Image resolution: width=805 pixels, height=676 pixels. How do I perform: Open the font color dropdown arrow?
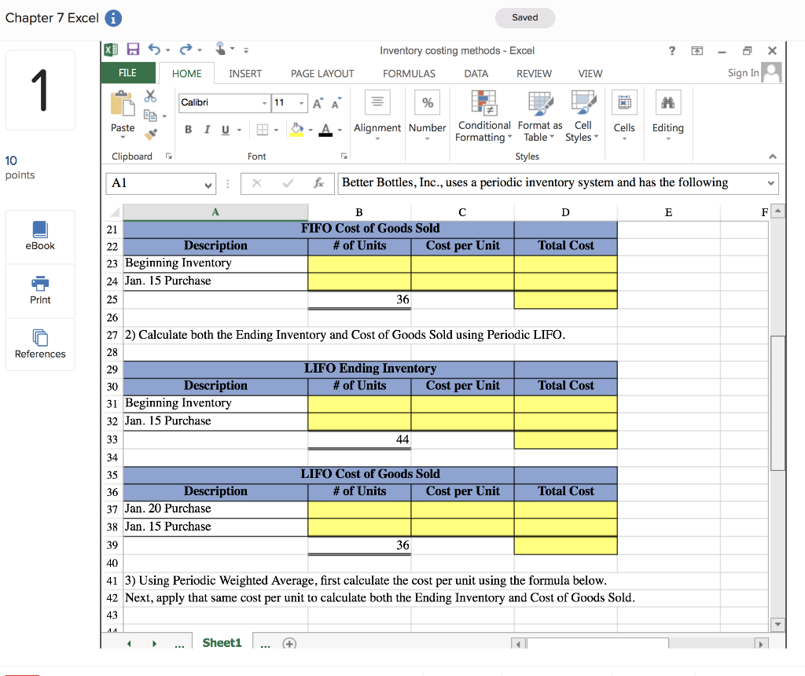[340, 130]
